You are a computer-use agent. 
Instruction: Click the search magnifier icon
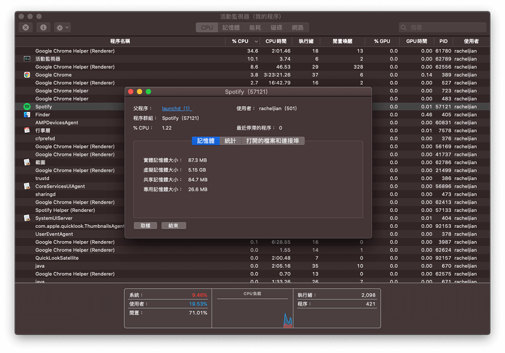click(403, 28)
